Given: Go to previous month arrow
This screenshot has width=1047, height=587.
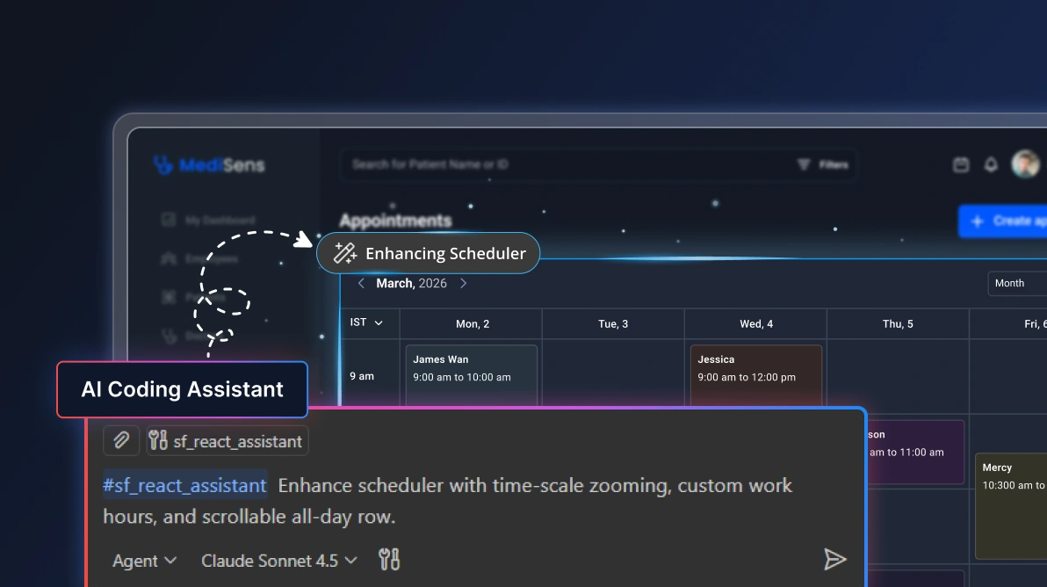Looking at the screenshot, I should pos(361,283).
